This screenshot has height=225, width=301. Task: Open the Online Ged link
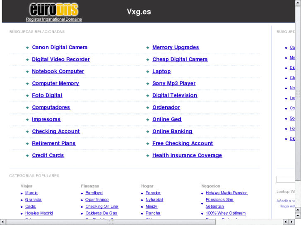tap(167, 119)
